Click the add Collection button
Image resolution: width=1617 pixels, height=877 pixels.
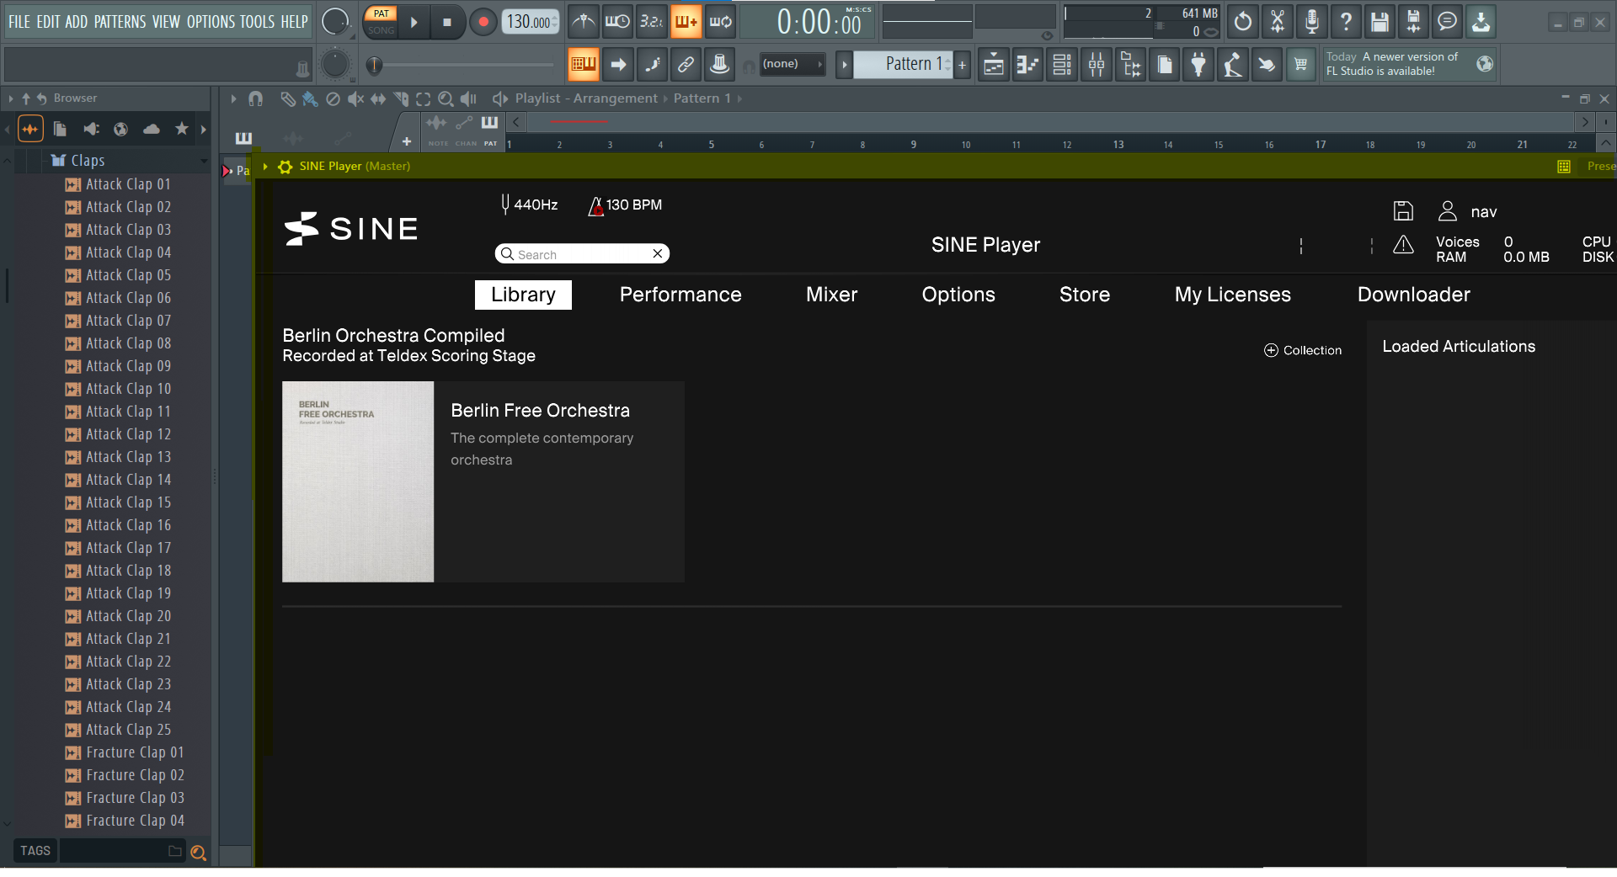(1303, 350)
